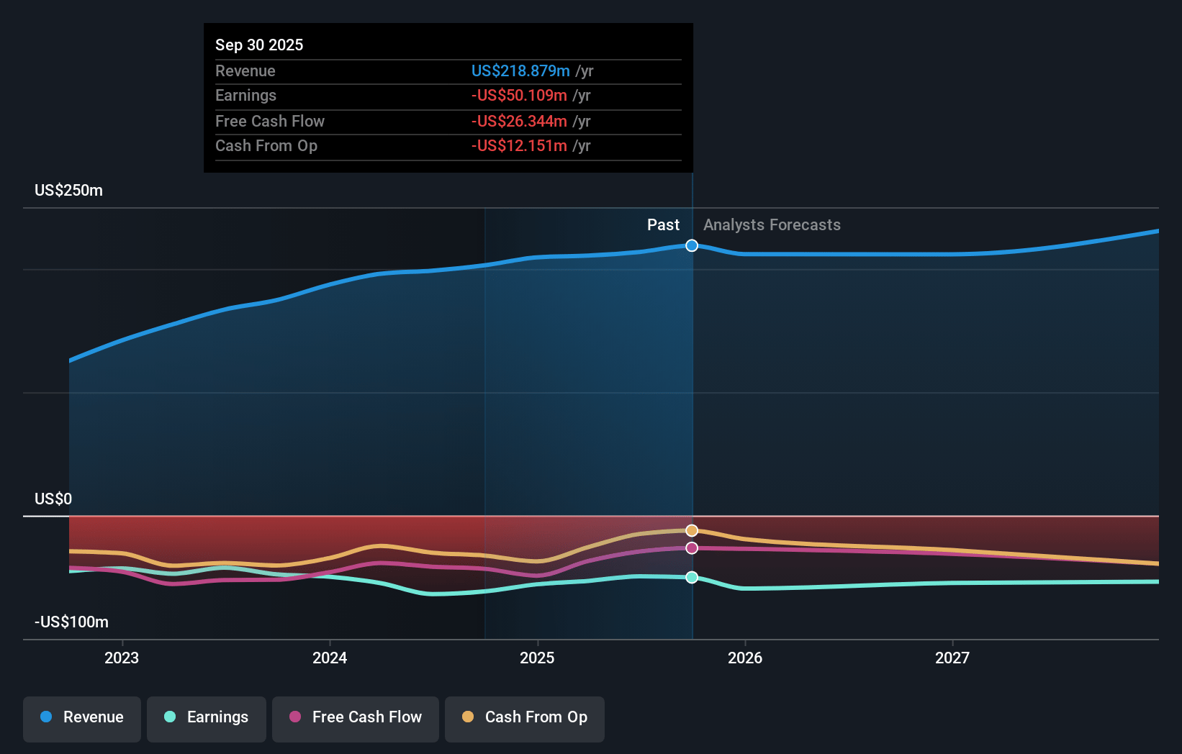The height and width of the screenshot is (754, 1182).
Task: Click the 'Past' section label
Action: coord(663,225)
